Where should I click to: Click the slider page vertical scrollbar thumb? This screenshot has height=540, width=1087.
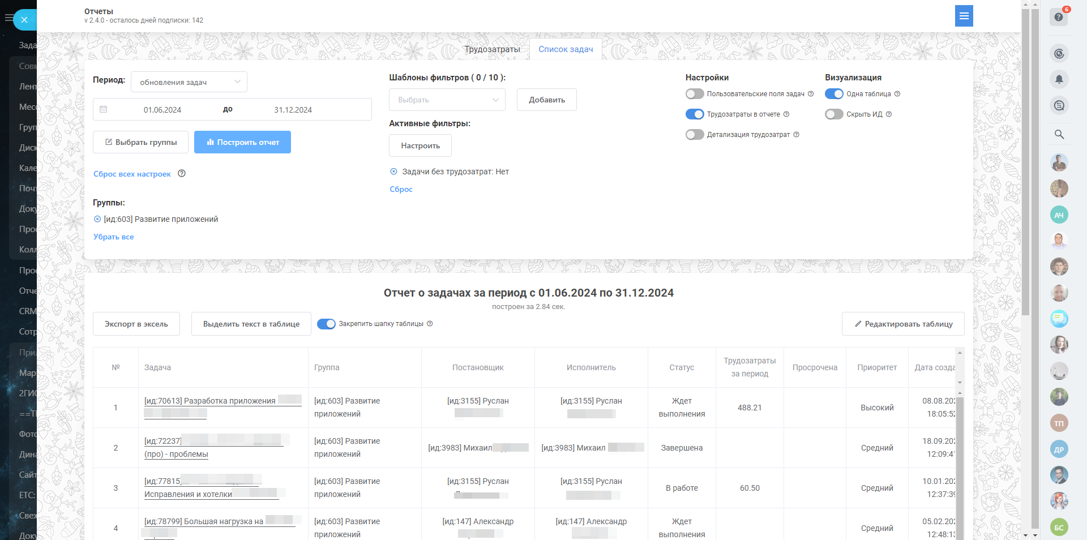1026,162
